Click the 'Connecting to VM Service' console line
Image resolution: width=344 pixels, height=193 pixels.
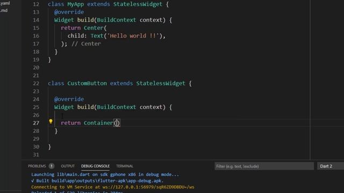click(x=112, y=187)
